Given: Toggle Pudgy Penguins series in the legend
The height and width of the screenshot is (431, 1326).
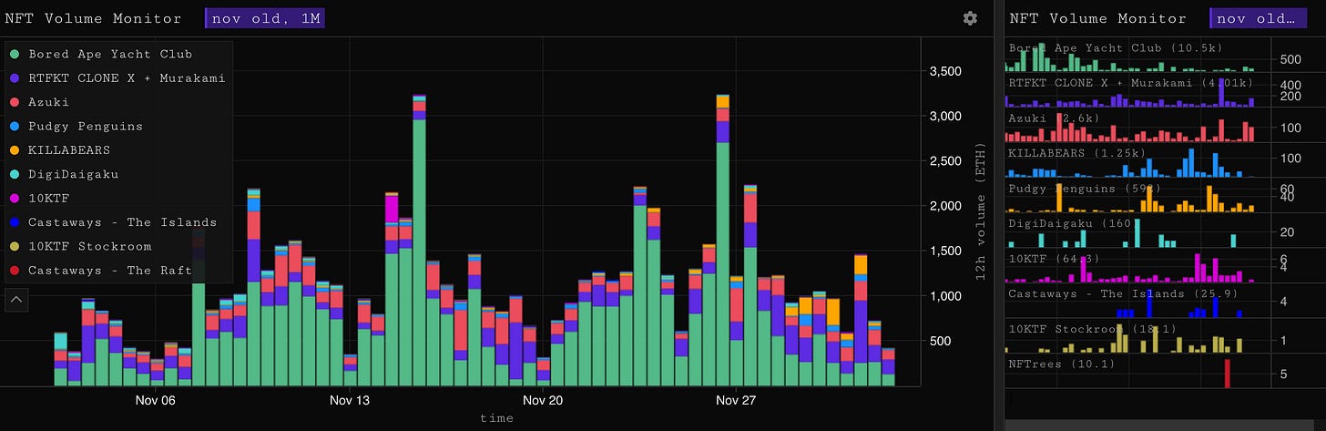Looking at the screenshot, I should 76,126.
